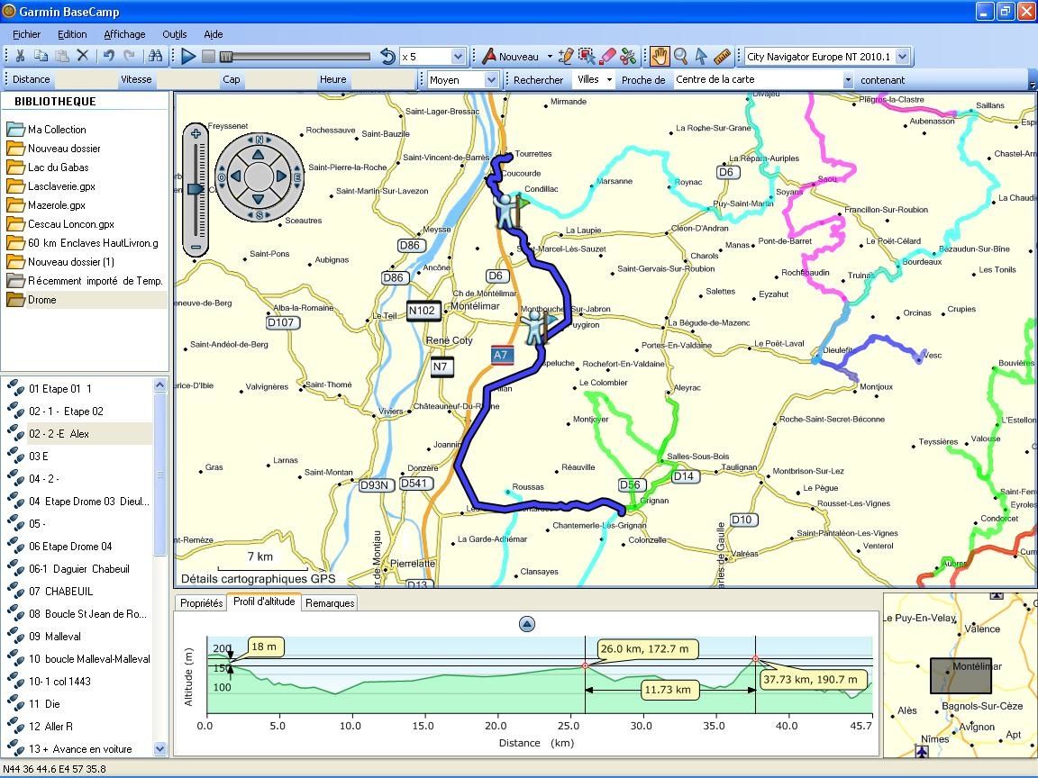Open the Affichage menu

(124, 34)
